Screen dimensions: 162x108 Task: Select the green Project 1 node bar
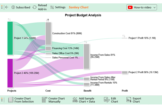tap(10, 38)
